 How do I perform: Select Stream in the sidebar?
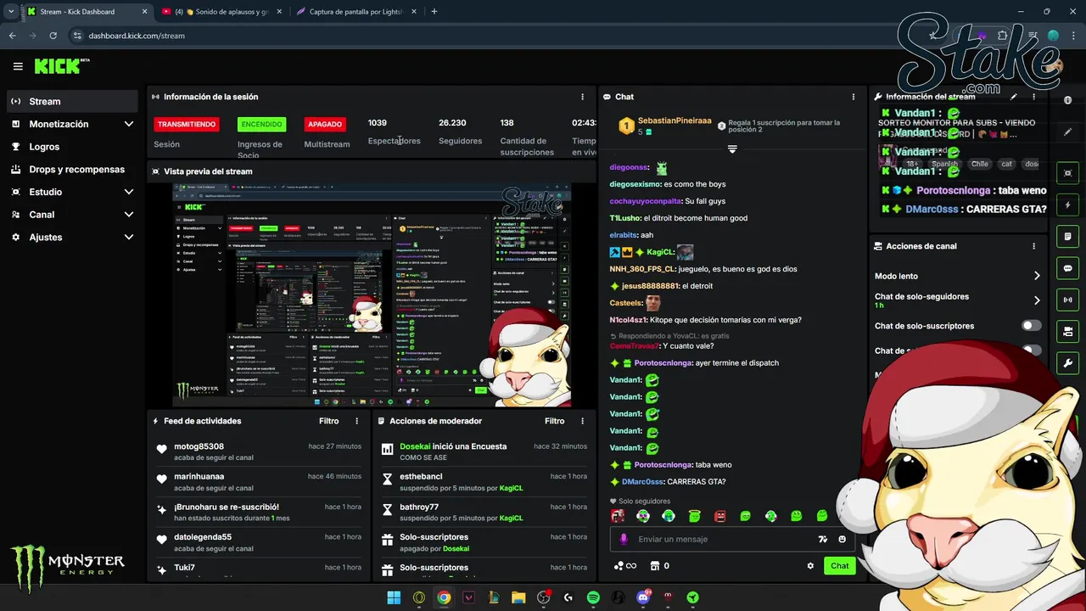pos(72,101)
